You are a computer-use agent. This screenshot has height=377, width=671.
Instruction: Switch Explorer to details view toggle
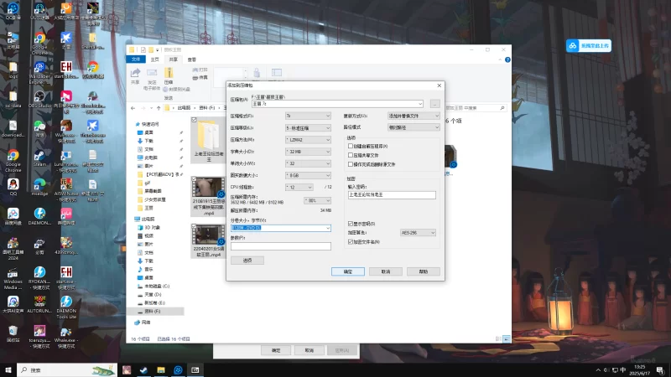tap(498, 339)
